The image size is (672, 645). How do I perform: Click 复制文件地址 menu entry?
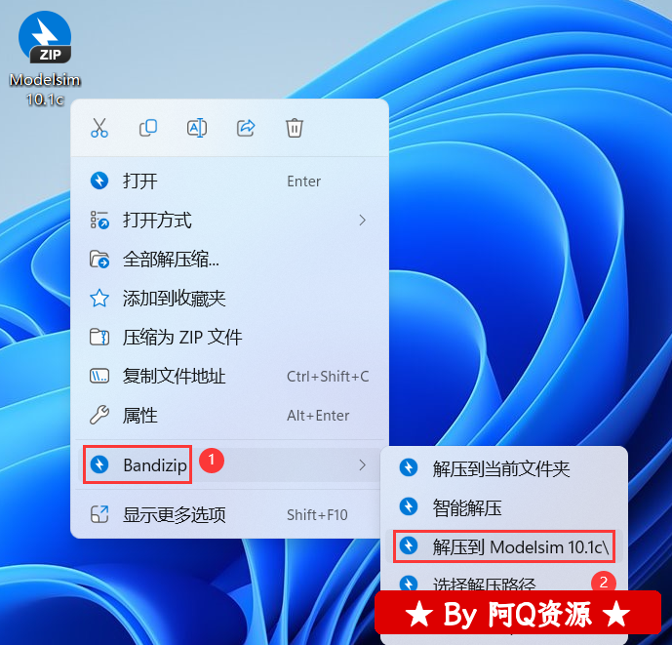click(x=230, y=376)
